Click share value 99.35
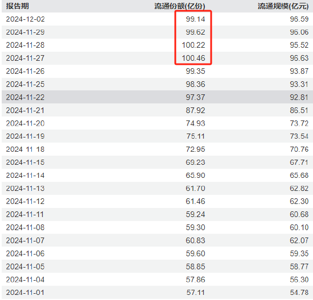Viewport: 313px width, 300px height. 195,71
